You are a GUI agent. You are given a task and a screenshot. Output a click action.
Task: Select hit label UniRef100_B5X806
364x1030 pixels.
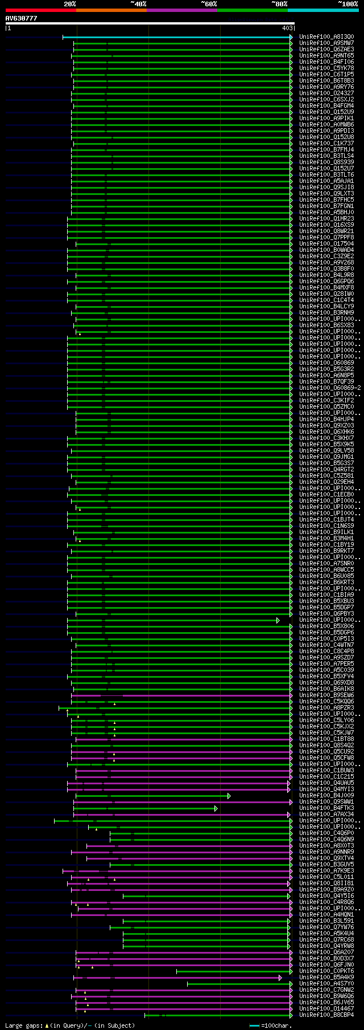(326, 626)
